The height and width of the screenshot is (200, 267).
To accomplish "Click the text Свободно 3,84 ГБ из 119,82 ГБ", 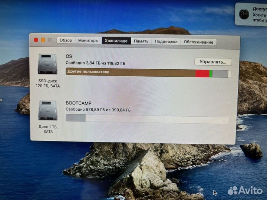I will tap(95, 63).
